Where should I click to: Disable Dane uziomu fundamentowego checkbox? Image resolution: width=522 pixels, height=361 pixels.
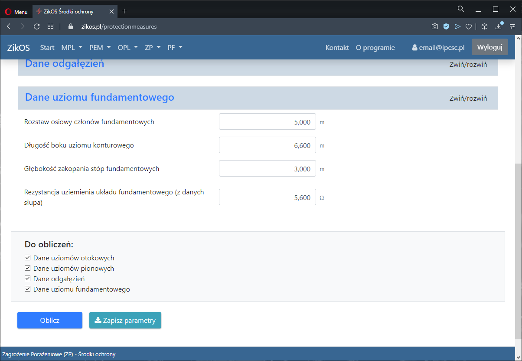click(28, 289)
